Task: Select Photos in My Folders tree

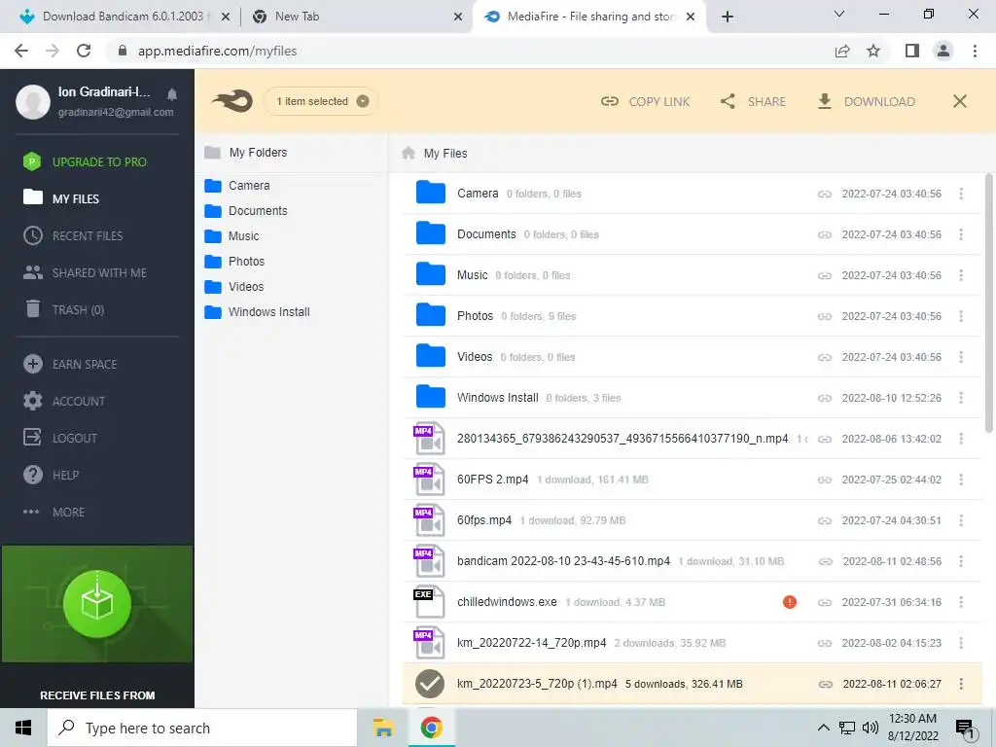Action: pos(234,262)
